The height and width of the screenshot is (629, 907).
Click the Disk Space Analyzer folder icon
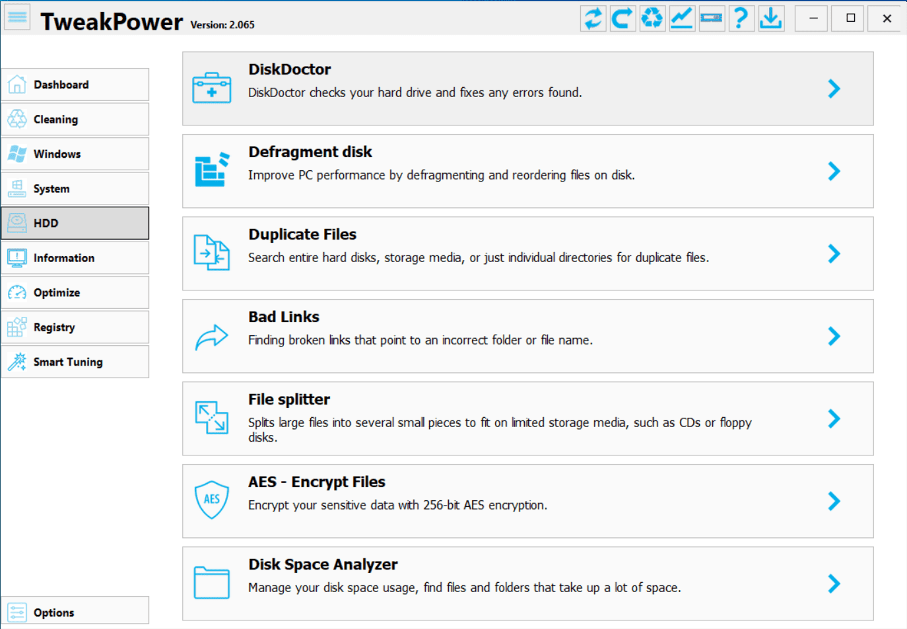coord(212,583)
